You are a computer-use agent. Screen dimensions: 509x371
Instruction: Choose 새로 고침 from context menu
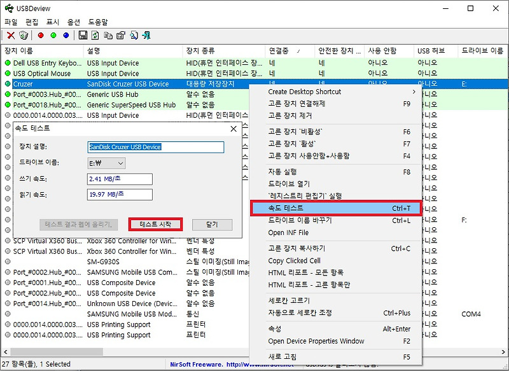point(336,357)
